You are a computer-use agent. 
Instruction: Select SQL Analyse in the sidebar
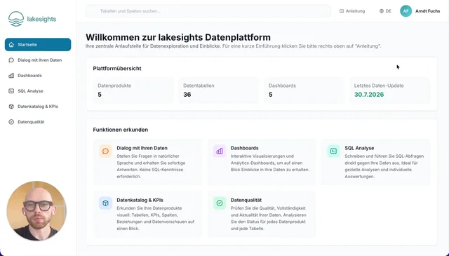pyautogui.click(x=38, y=91)
